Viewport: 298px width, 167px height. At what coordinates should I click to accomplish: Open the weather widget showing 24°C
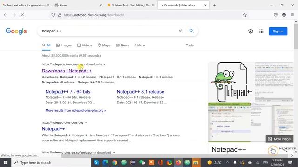coord(214,162)
